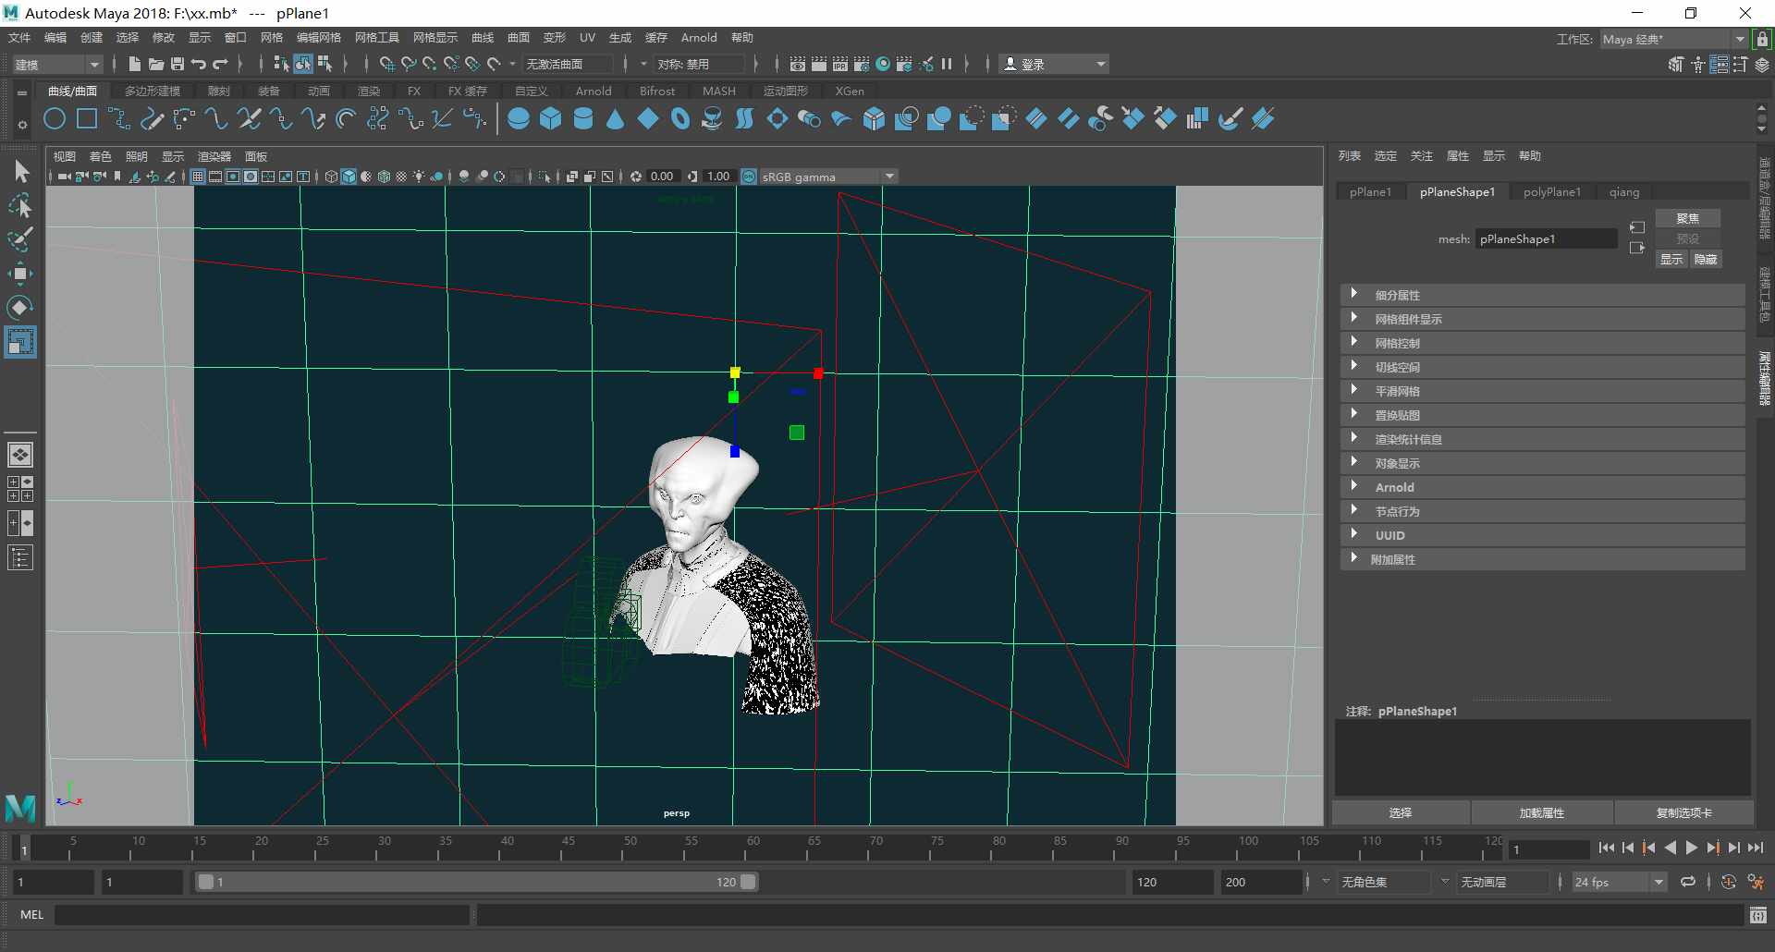Select the Rotate tool in the toolbox
Image resolution: width=1775 pixels, height=952 pixels.
20,307
